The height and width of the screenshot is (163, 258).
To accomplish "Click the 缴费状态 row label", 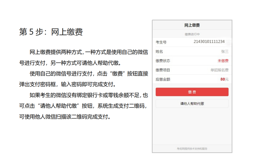I will click(x=163, y=61).
